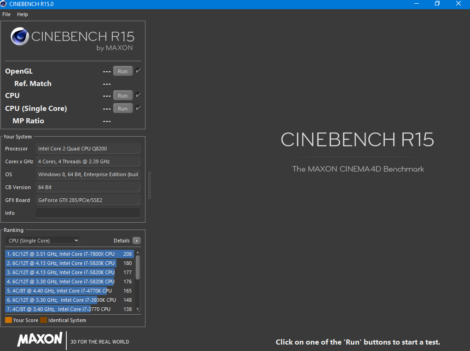This screenshot has width=470, height=351.
Task: Open the File menu
Action: 6,14
